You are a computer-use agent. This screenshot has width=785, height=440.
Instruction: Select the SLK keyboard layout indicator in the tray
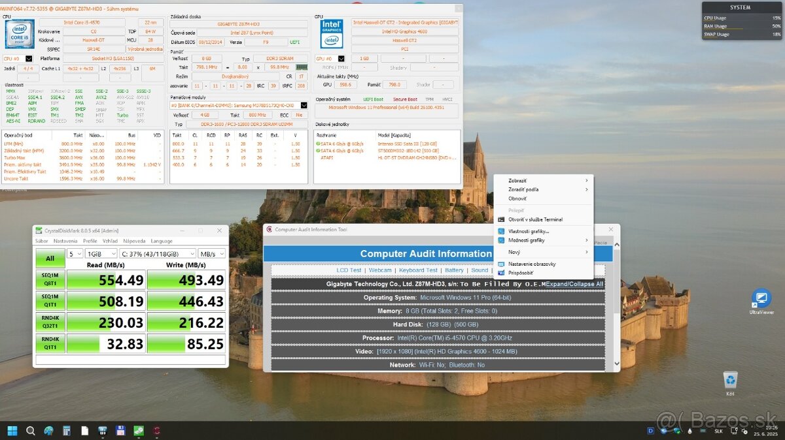point(718,431)
